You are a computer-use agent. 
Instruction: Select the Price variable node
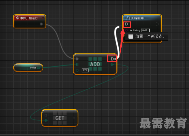(28, 68)
